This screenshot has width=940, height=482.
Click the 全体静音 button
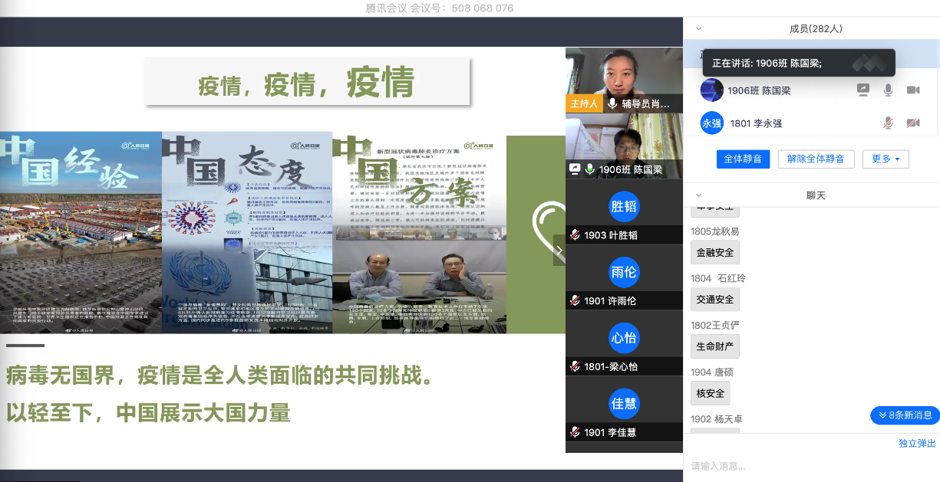tap(744, 159)
